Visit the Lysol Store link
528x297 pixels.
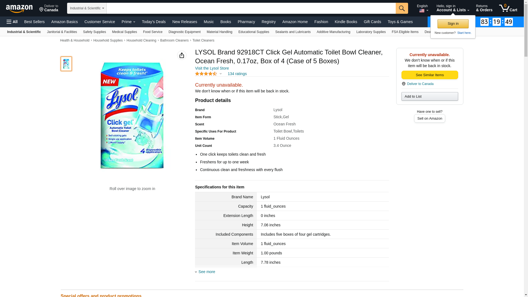[x=212, y=68]
